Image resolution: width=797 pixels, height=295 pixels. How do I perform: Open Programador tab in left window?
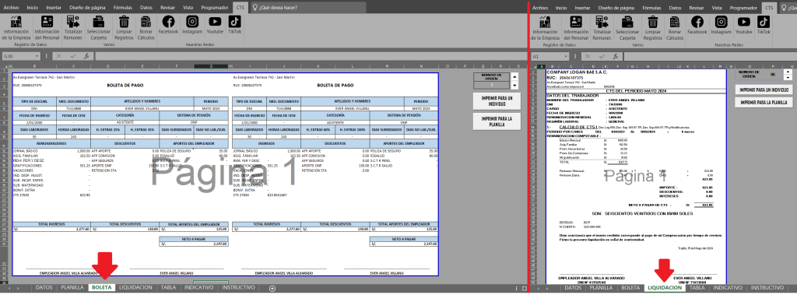pyautogui.click(x=214, y=8)
